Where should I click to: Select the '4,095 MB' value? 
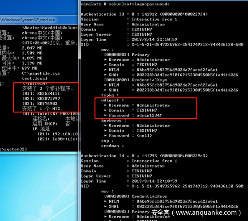(x=32, y=58)
